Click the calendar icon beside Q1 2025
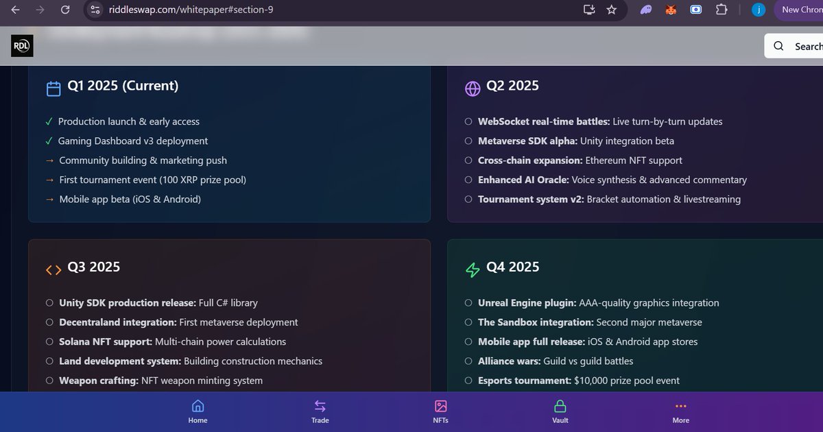The image size is (823, 432). (53, 88)
